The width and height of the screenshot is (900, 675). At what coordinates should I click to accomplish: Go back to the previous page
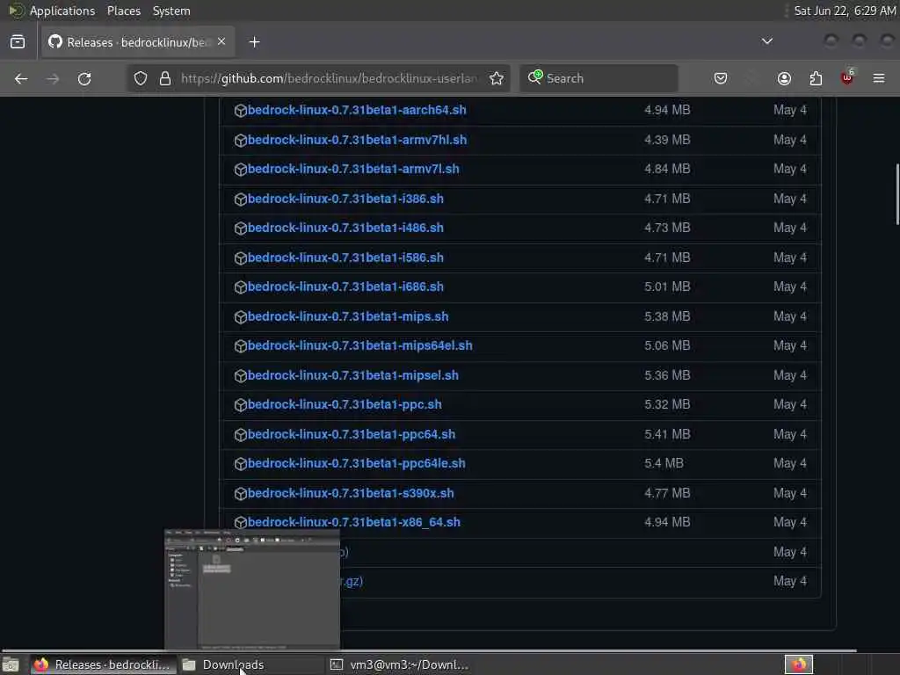[21, 78]
